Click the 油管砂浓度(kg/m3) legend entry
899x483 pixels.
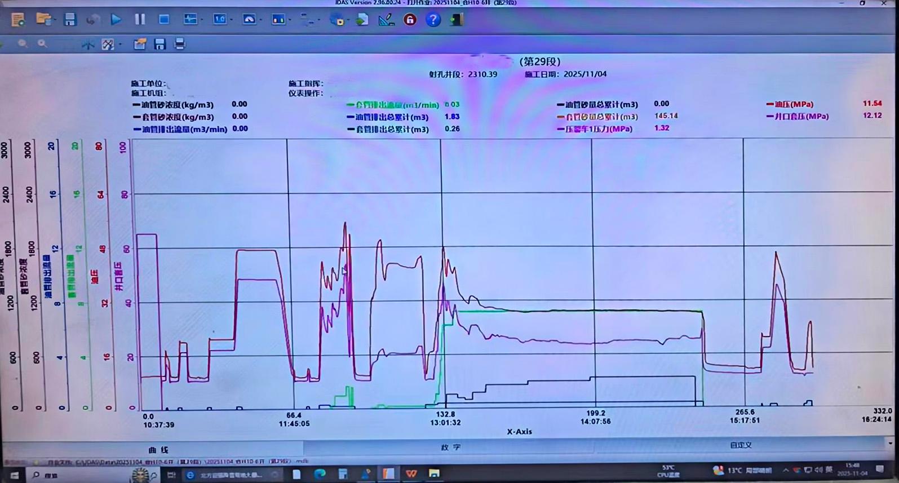173,105
